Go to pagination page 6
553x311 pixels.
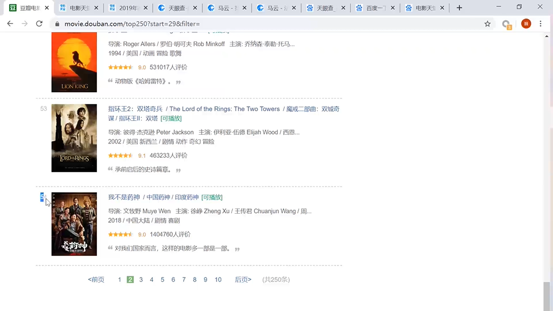click(173, 280)
